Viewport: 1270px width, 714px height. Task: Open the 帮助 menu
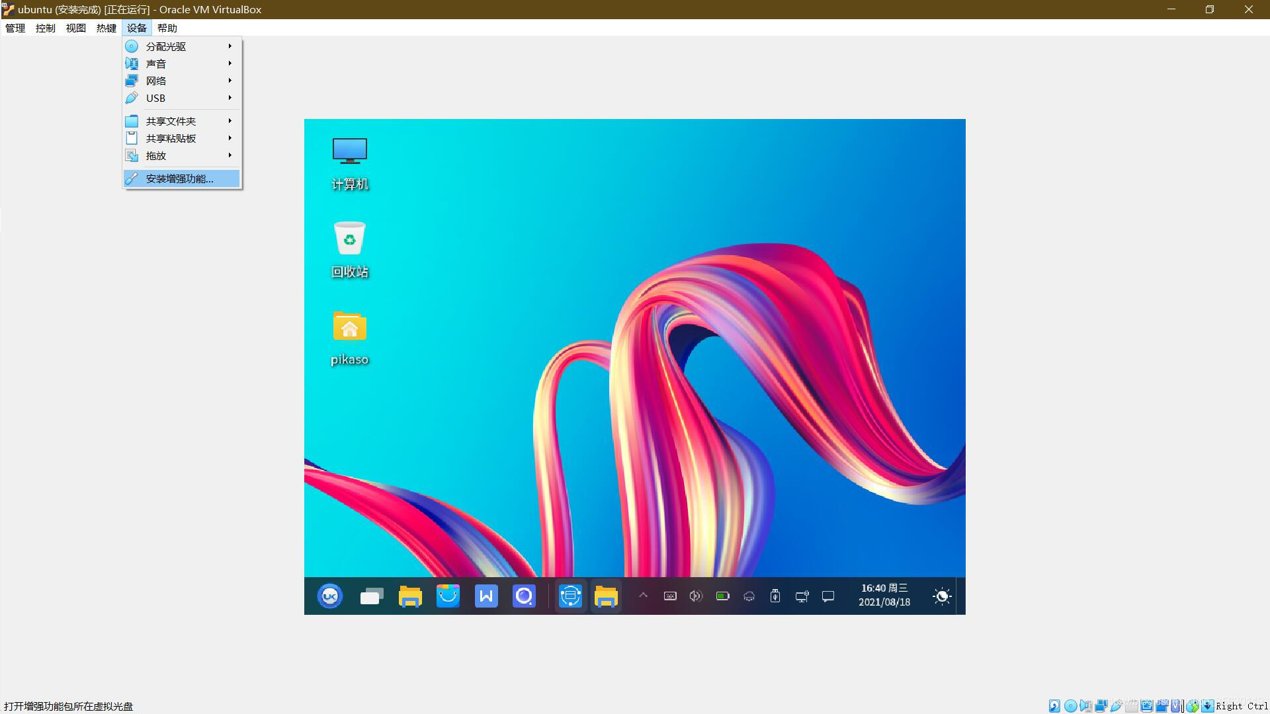click(167, 28)
